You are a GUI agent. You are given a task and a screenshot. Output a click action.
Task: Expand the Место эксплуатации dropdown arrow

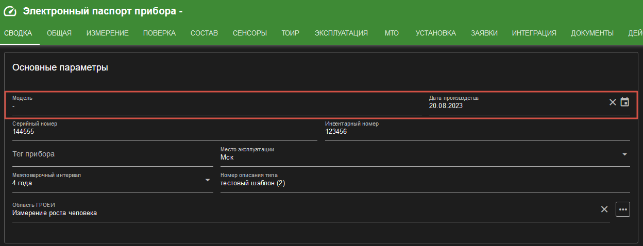624,154
